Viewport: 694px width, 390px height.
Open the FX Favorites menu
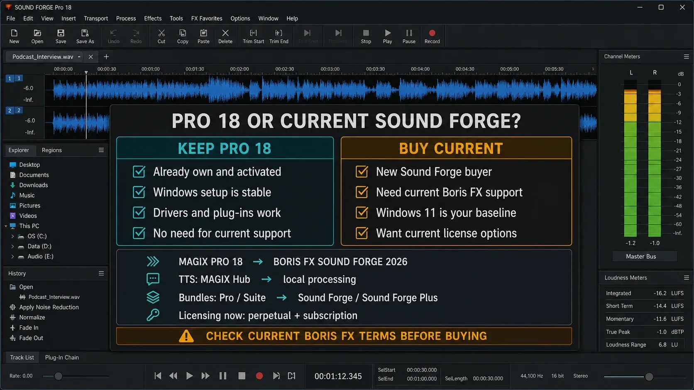(207, 19)
